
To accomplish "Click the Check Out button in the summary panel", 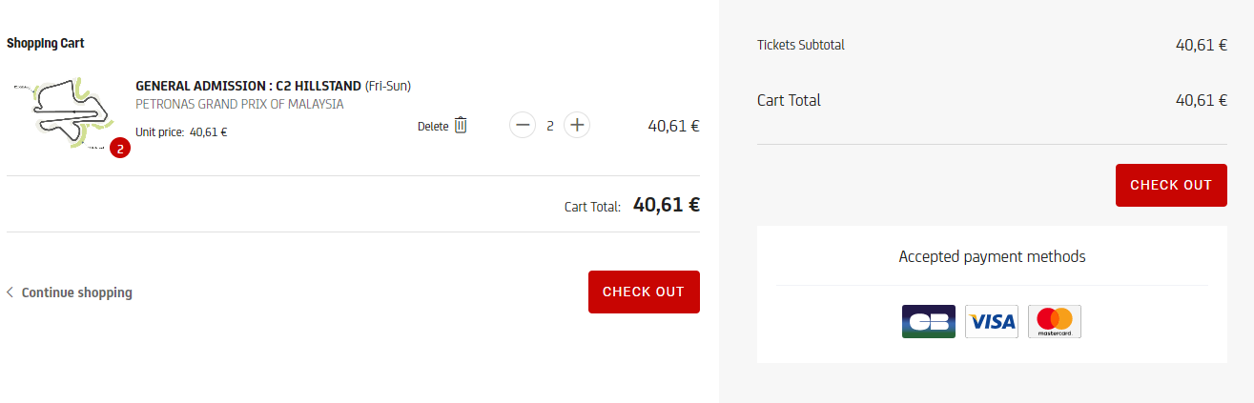I will 1171,185.
